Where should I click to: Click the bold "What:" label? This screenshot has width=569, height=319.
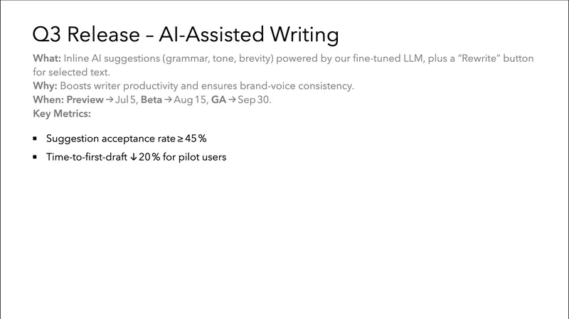click(46, 58)
